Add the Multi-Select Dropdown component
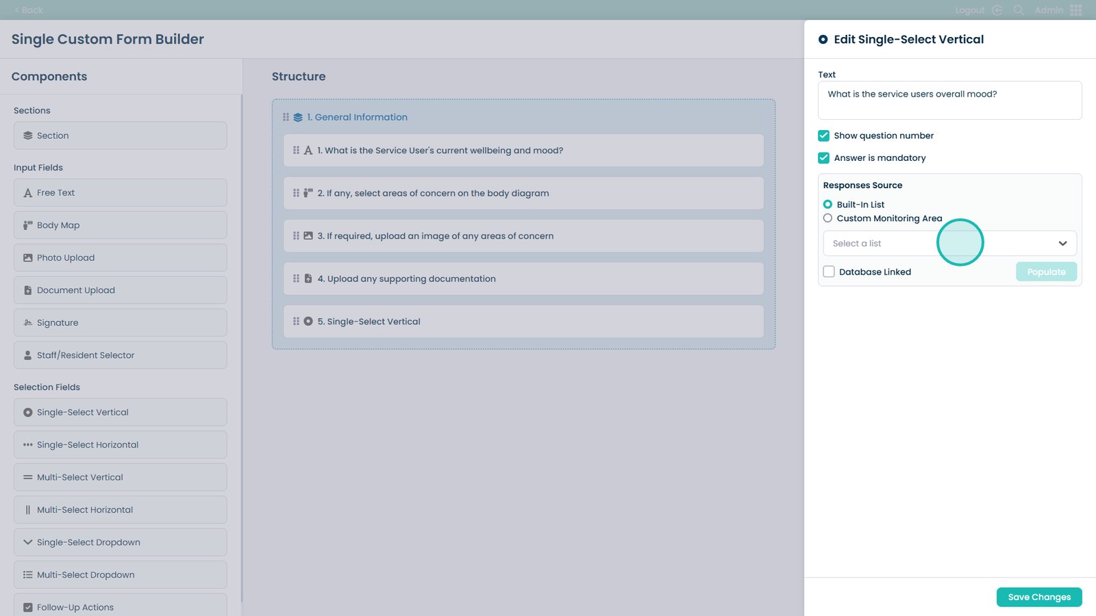 coord(120,575)
